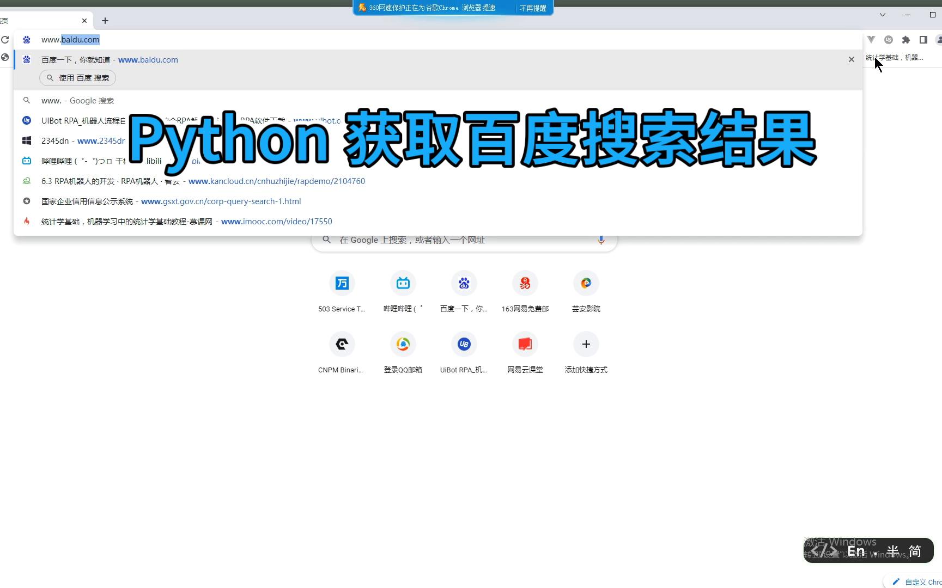Viewport: 942px width, 588px height.
Task: Open the Extensions puzzle icon
Action: (906, 40)
